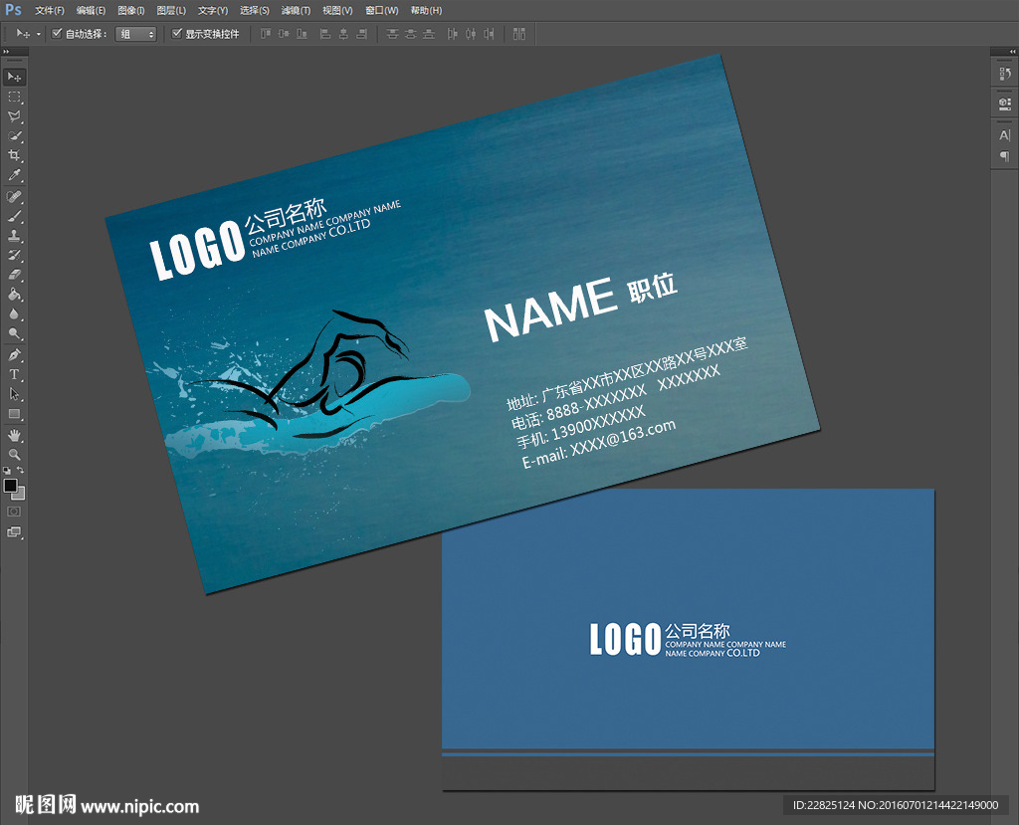Select the Eyedropper tool
The width and height of the screenshot is (1019, 825).
tap(14, 175)
